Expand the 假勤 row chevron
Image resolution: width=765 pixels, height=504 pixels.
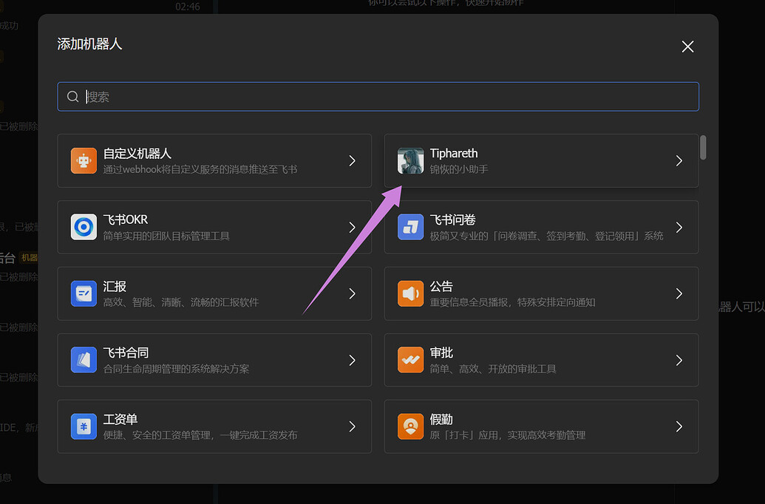(x=679, y=426)
